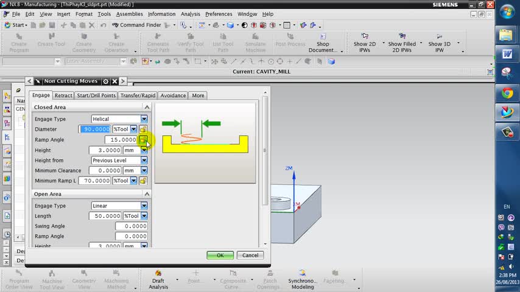Click the Length input field
Image resolution: width=520 pixels, height=292 pixels.
[x=105, y=216]
